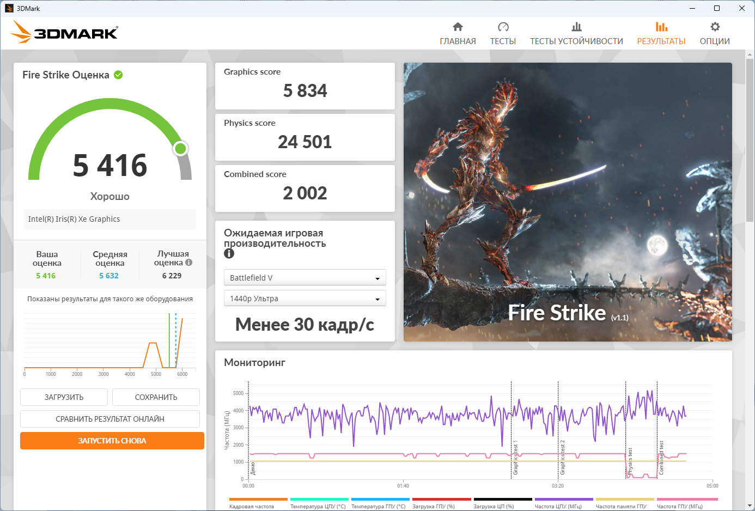755x511 pixels.
Task: Open stress tests (ТЕСТЫ УСТОЙЧИВОСТИ) chart icon
Action: [x=576, y=27]
